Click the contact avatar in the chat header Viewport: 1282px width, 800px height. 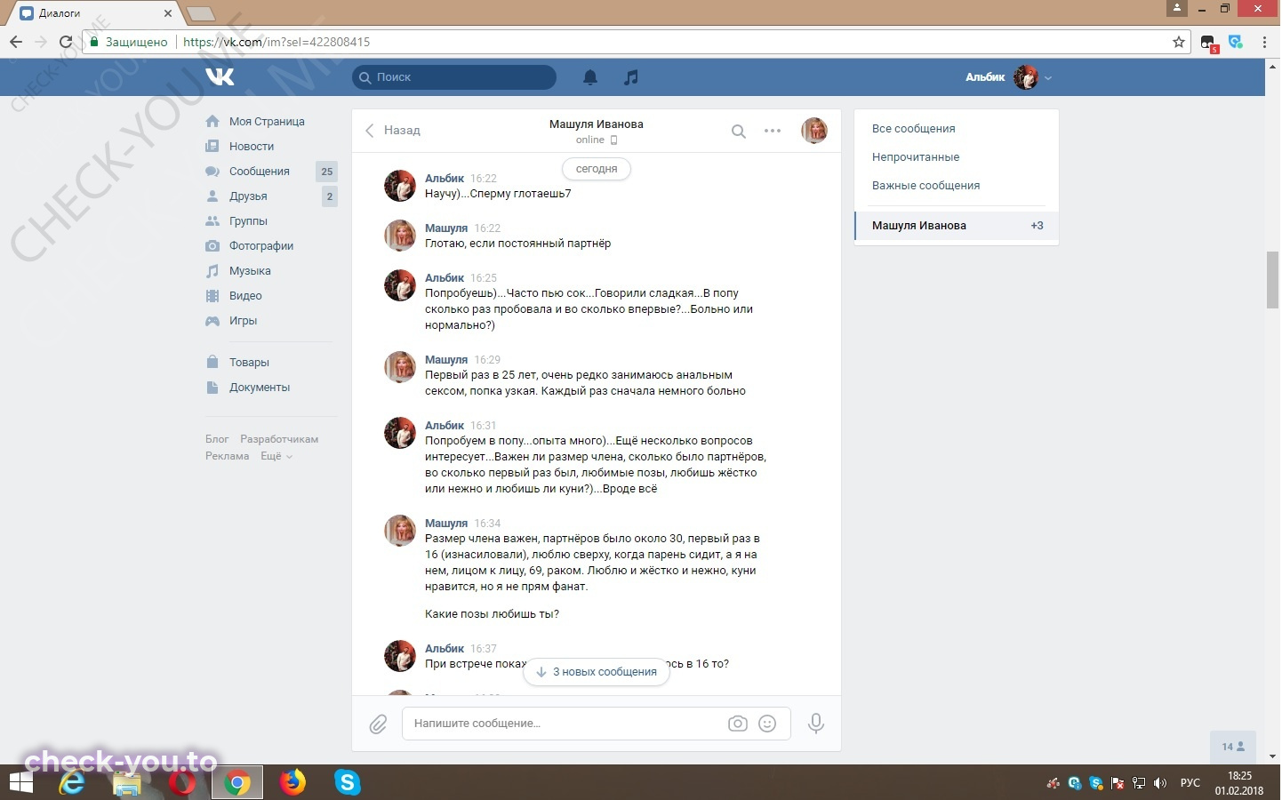pos(814,131)
